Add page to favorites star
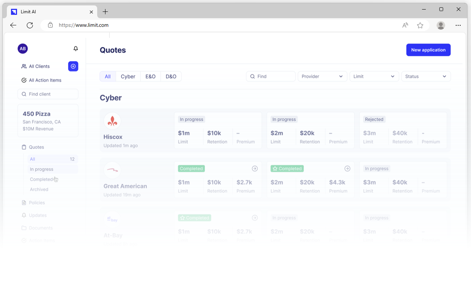Screen dimensions: 471x283 click(420, 25)
